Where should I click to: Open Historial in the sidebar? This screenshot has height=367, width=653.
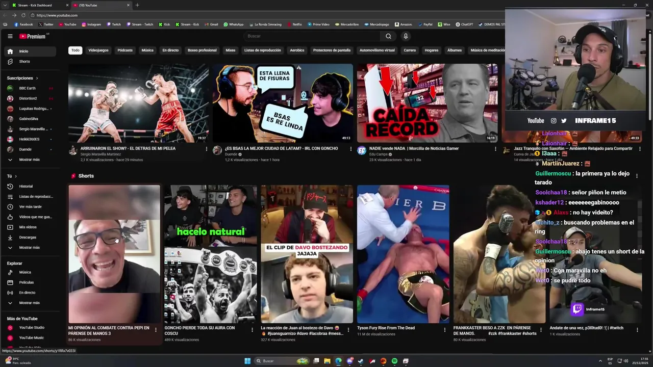[x=31, y=186]
